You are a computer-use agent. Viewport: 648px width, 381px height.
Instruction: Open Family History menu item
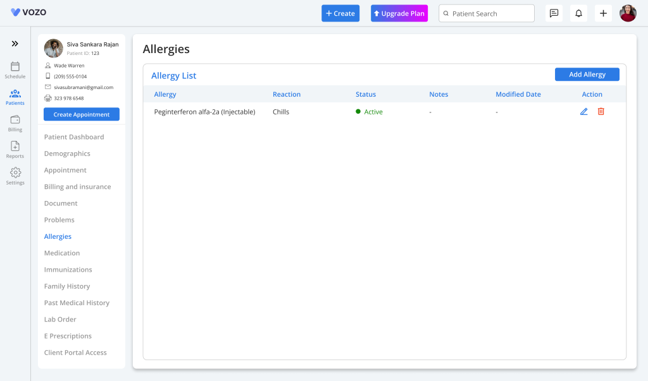67,286
